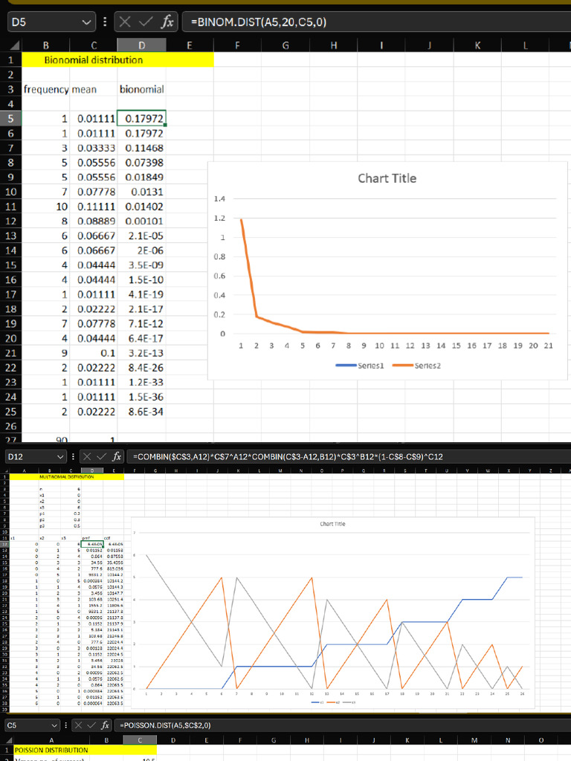Click into the BINOM.DIST formula bar
Viewport: 571px width, 761px height.
[x=375, y=22]
